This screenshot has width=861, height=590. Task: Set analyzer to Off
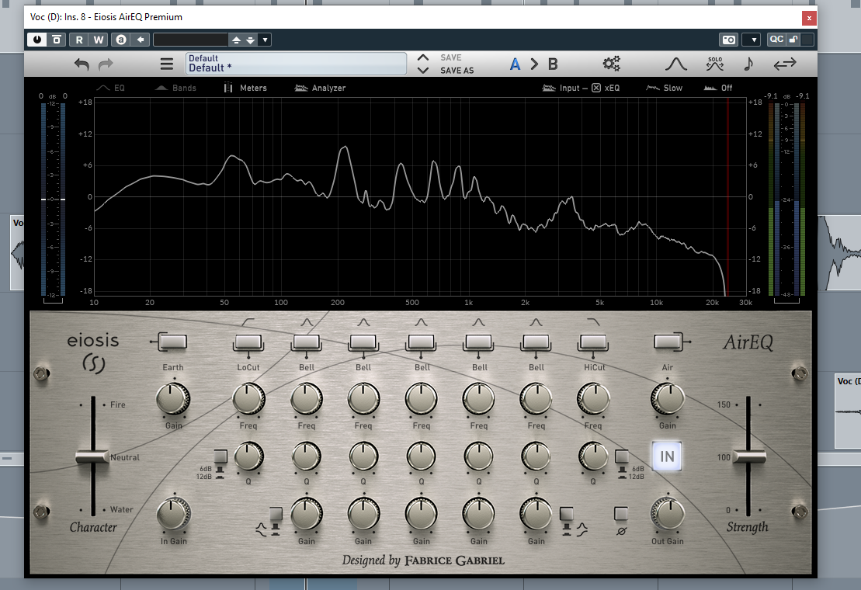(718, 88)
